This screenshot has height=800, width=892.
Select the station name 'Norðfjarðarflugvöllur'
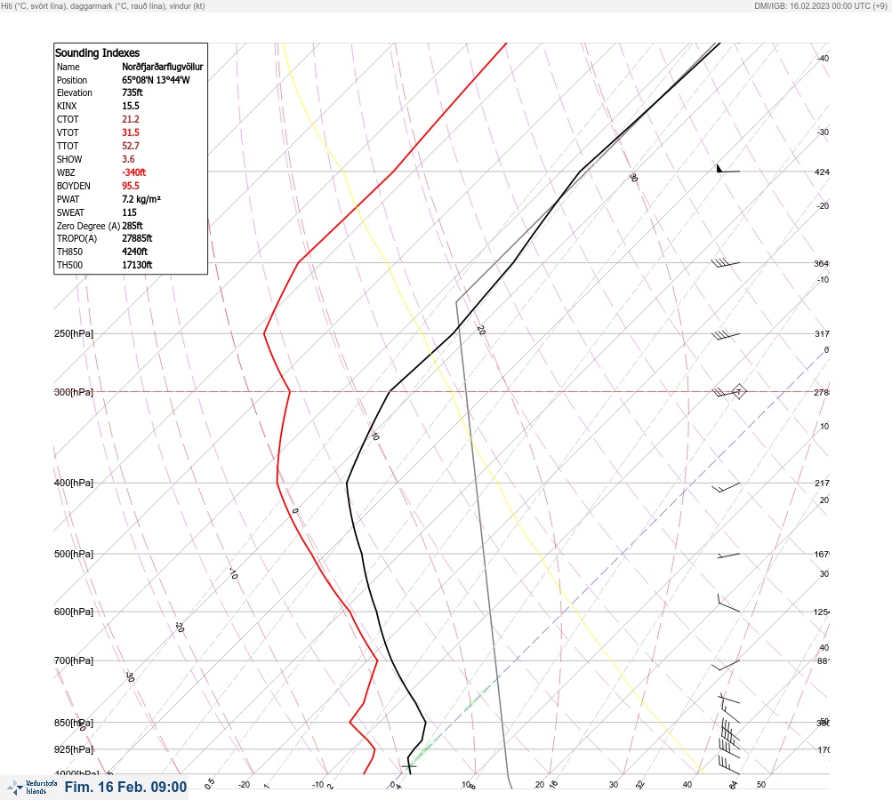[x=162, y=67]
